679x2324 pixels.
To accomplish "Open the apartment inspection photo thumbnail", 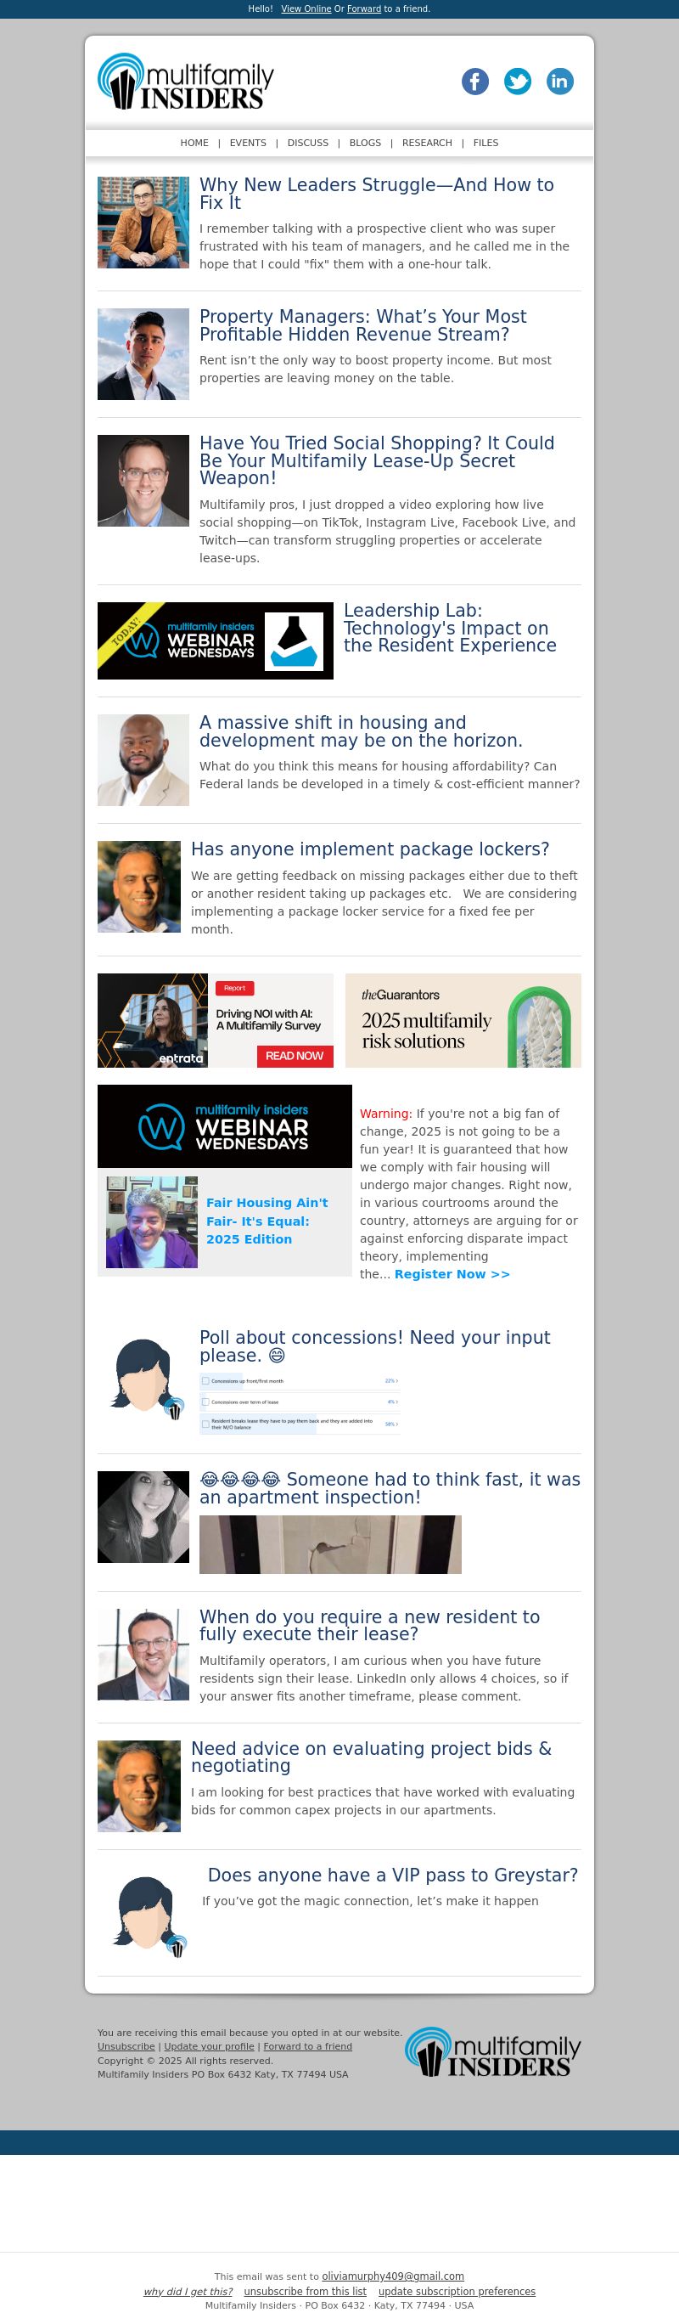I will tap(330, 1544).
